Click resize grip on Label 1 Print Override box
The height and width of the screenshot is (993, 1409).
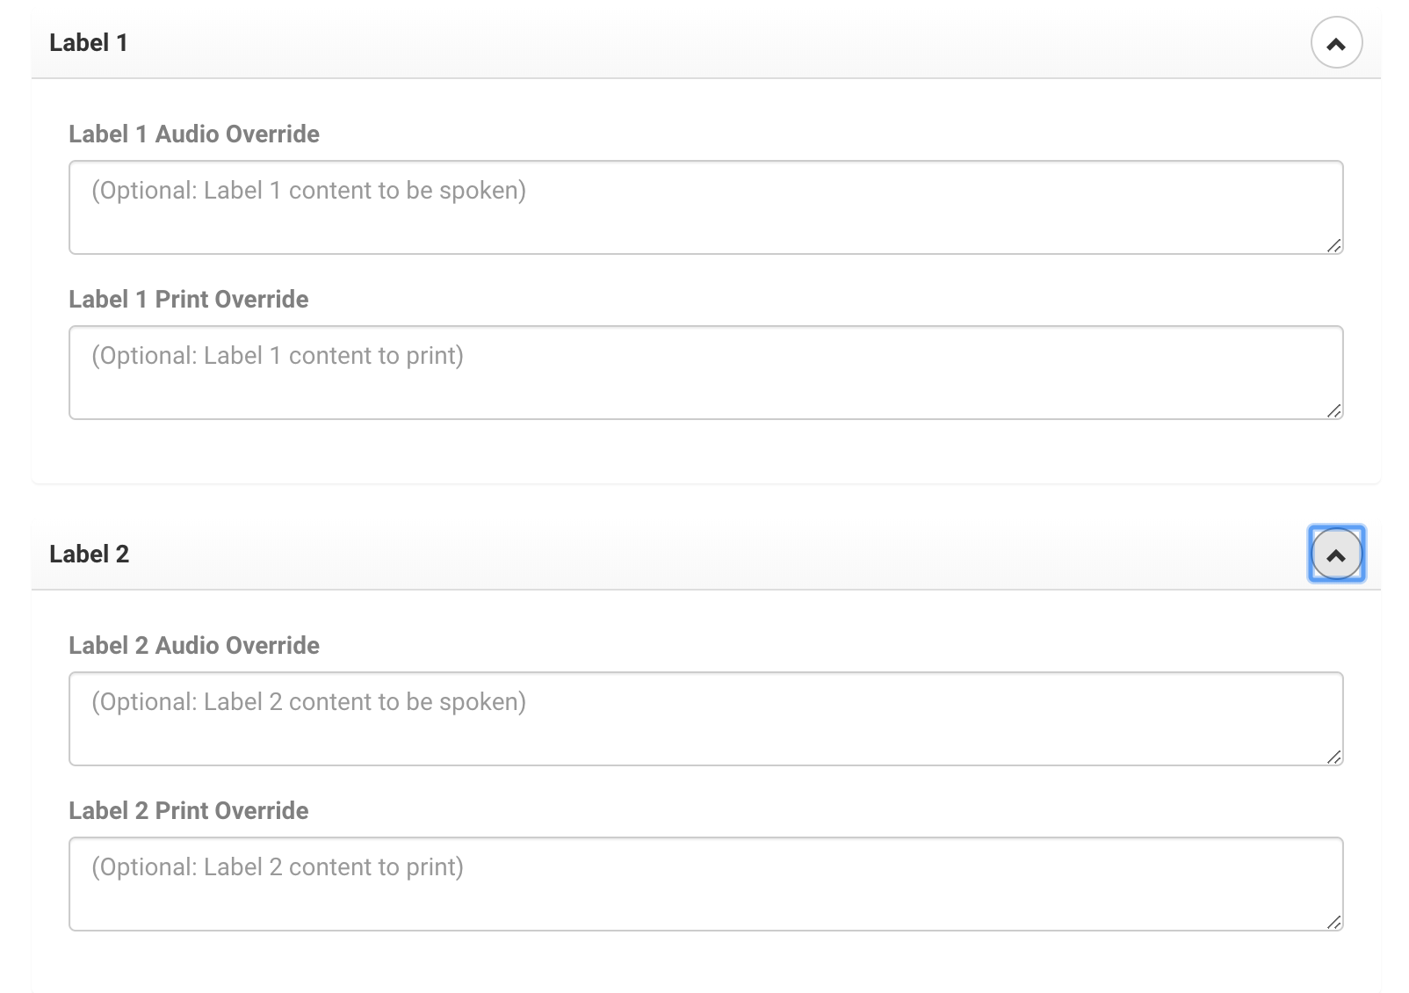(1333, 411)
